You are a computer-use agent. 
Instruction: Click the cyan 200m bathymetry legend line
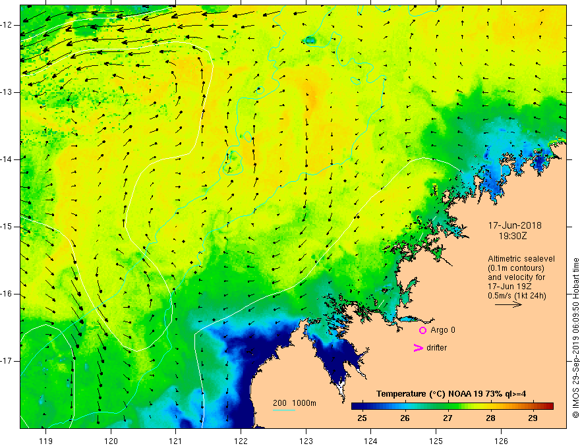click(283, 410)
